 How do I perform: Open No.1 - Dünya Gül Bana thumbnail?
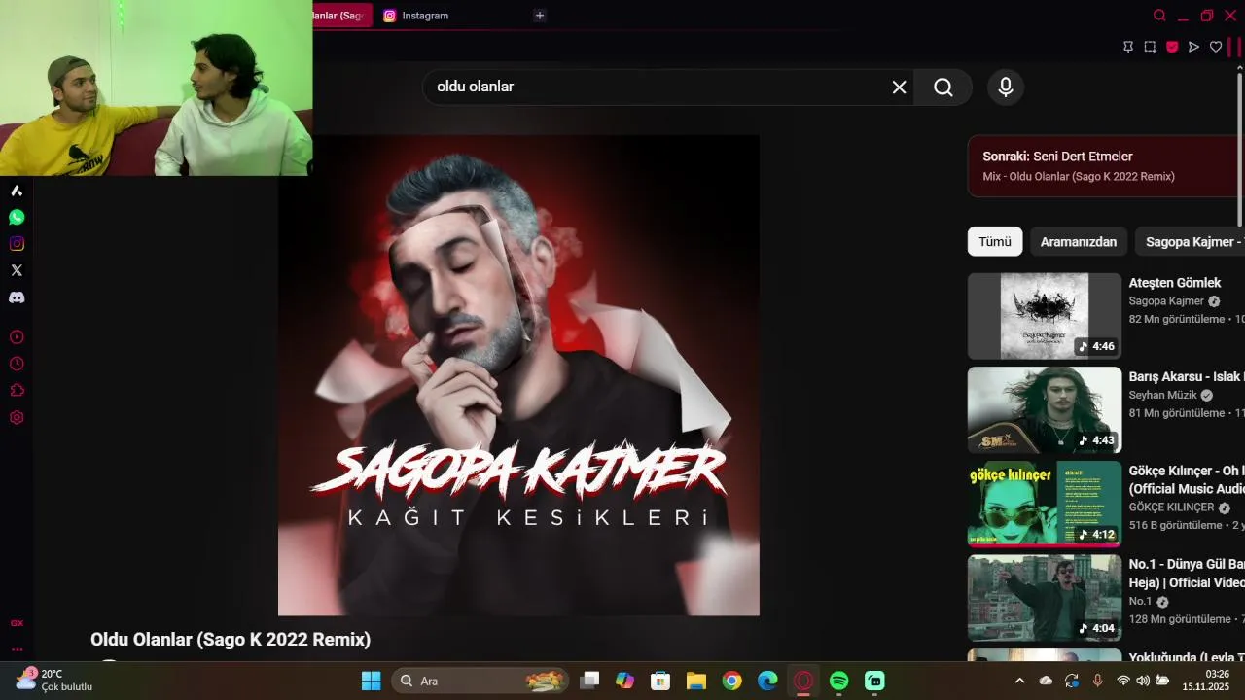(x=1045, y=598)
